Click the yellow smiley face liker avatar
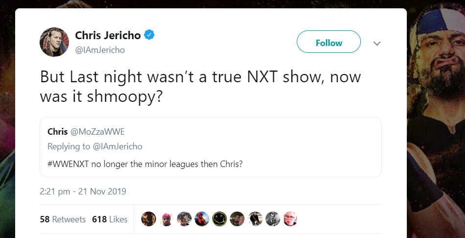The image size is (465, 238). [219, 219]
